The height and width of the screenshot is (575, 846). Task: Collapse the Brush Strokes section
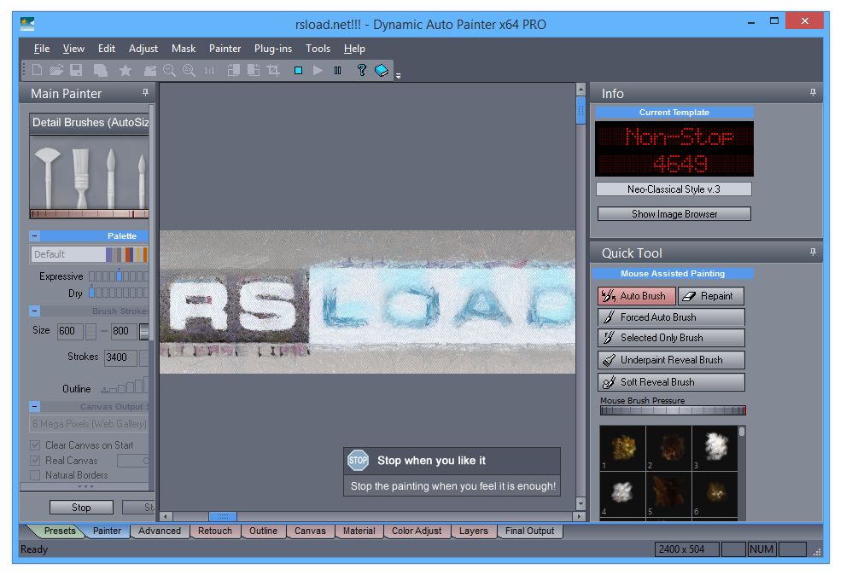[35, 311]
